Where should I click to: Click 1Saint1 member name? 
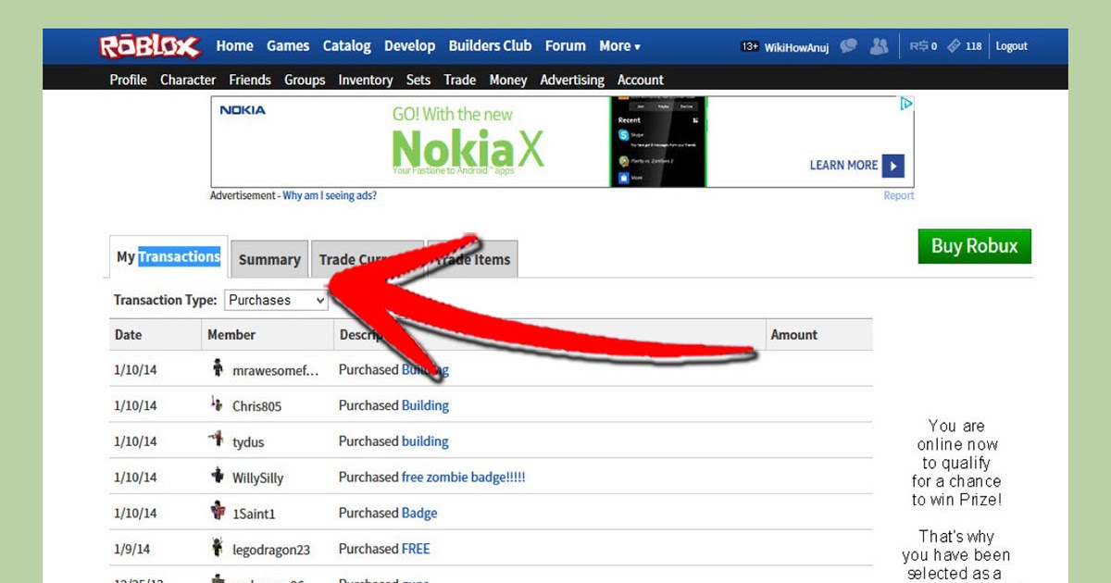pos(254,514)
